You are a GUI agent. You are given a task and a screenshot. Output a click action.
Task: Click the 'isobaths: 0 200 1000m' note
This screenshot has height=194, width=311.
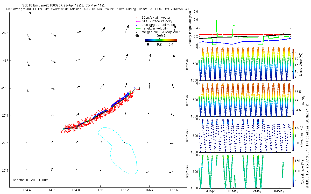tap(30, 180)
